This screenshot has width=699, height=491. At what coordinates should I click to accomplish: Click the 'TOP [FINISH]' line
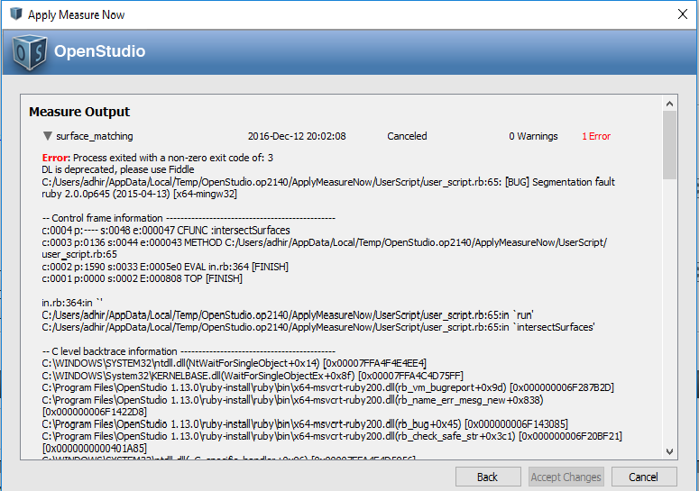pos(143,278)
